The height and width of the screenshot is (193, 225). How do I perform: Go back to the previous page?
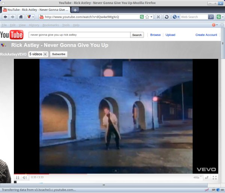pyautogui.click(x=6, y=17)
